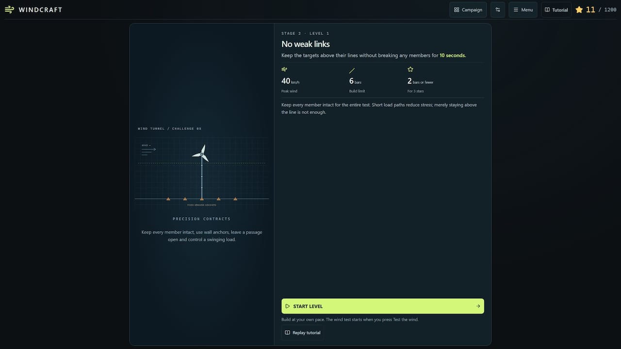Click the For 3 stars label

[x=415, y=91]
